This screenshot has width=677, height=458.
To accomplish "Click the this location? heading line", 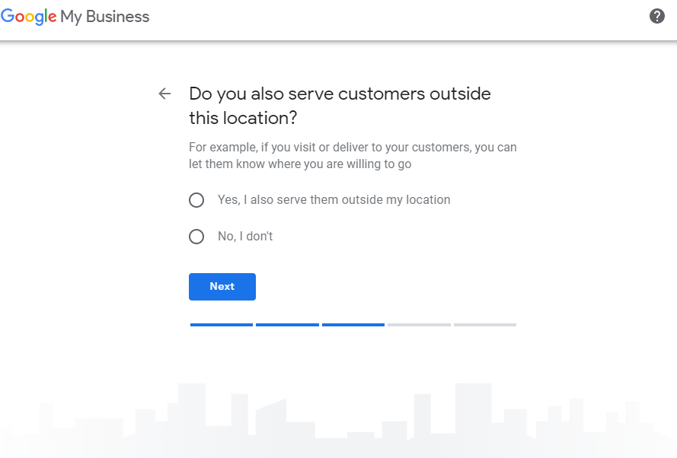I will [x=243, y=118].
